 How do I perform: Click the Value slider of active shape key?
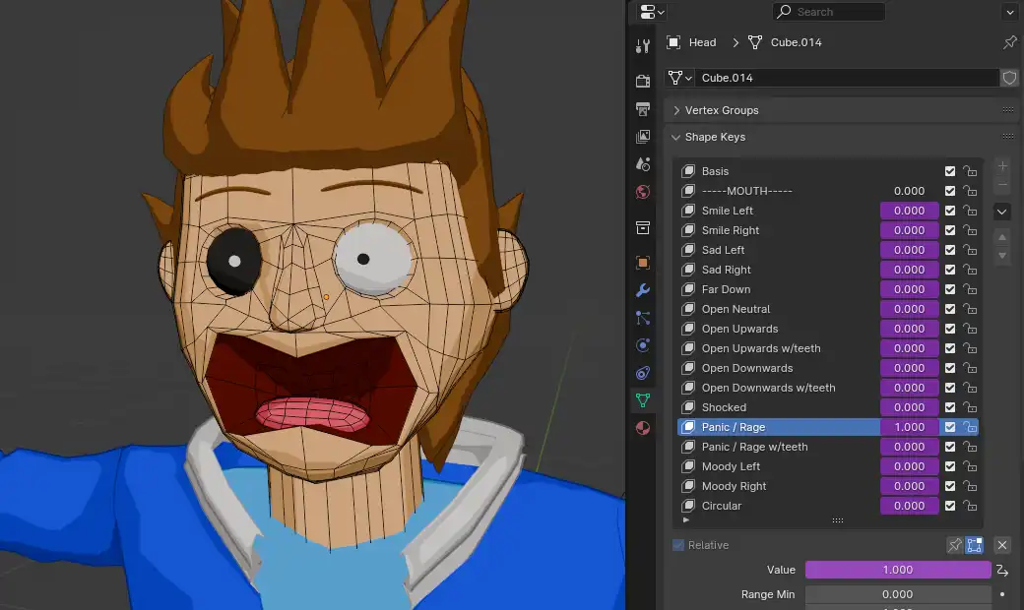[x=897, y=570]
